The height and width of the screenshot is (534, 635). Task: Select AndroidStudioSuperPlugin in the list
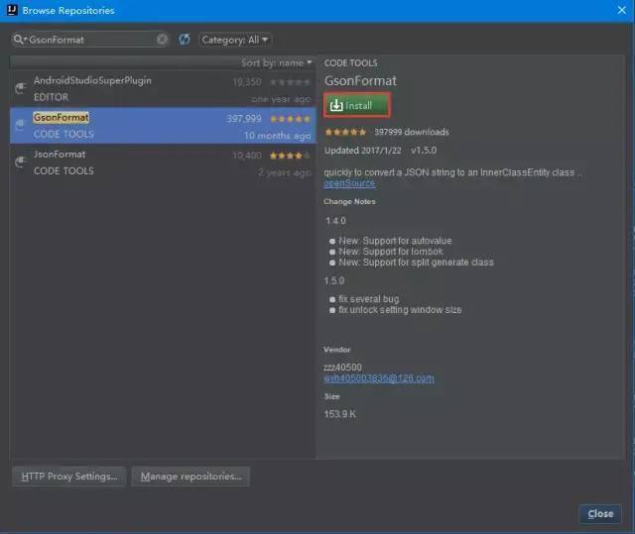[x=163, y=88]
